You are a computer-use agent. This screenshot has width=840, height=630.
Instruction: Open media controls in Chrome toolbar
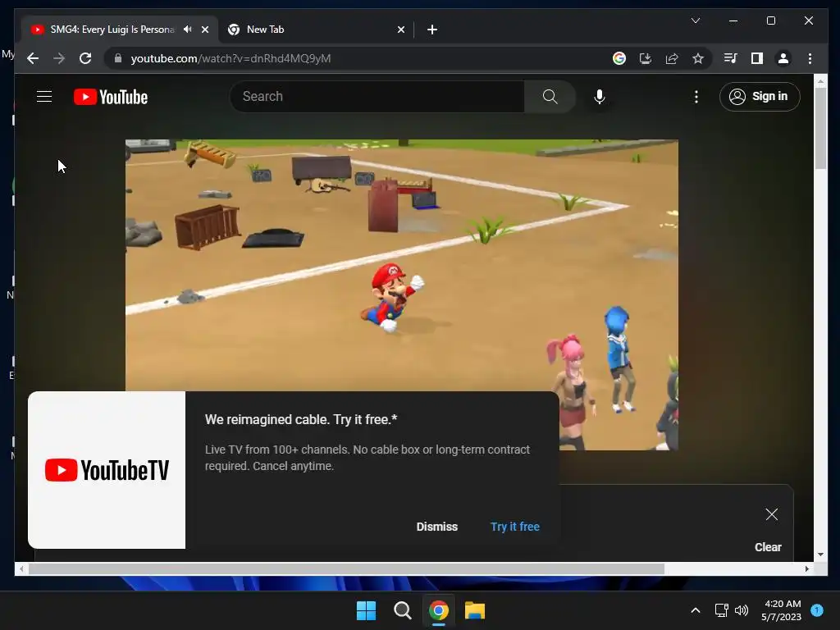(x=731, y=58)
